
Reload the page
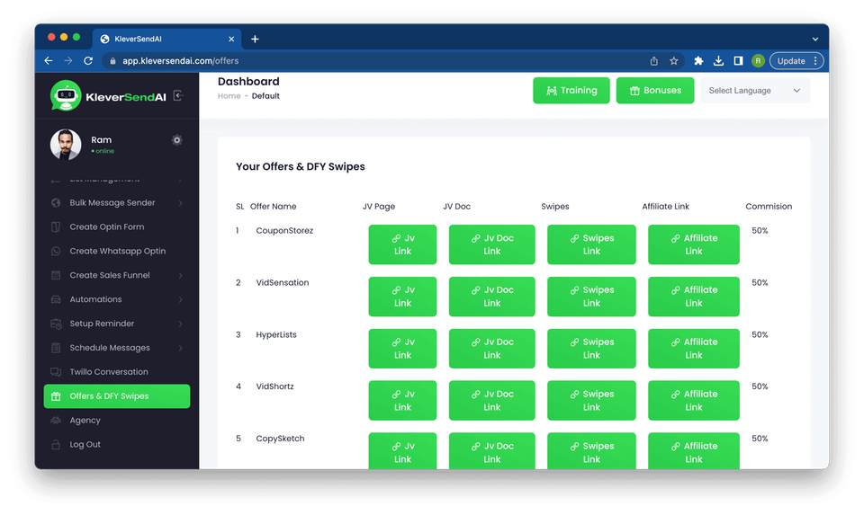coord(88,61)
